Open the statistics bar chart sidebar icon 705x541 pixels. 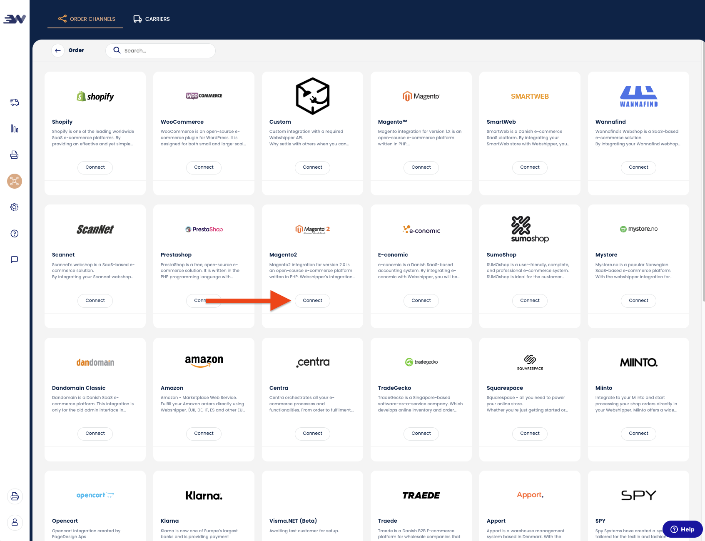(15, 129)
